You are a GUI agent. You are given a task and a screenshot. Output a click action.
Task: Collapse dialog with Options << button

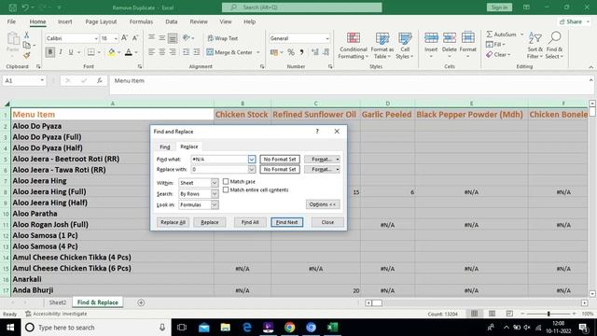tap(323, 204)
